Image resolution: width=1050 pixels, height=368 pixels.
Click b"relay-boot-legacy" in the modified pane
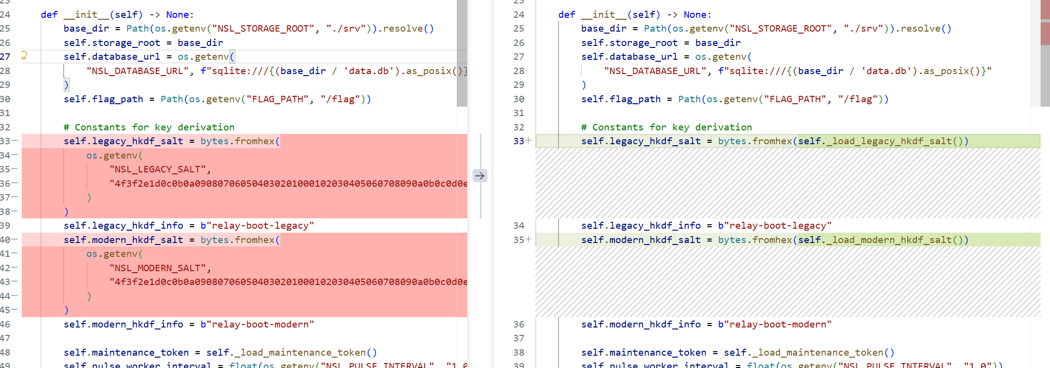[775, 226]
